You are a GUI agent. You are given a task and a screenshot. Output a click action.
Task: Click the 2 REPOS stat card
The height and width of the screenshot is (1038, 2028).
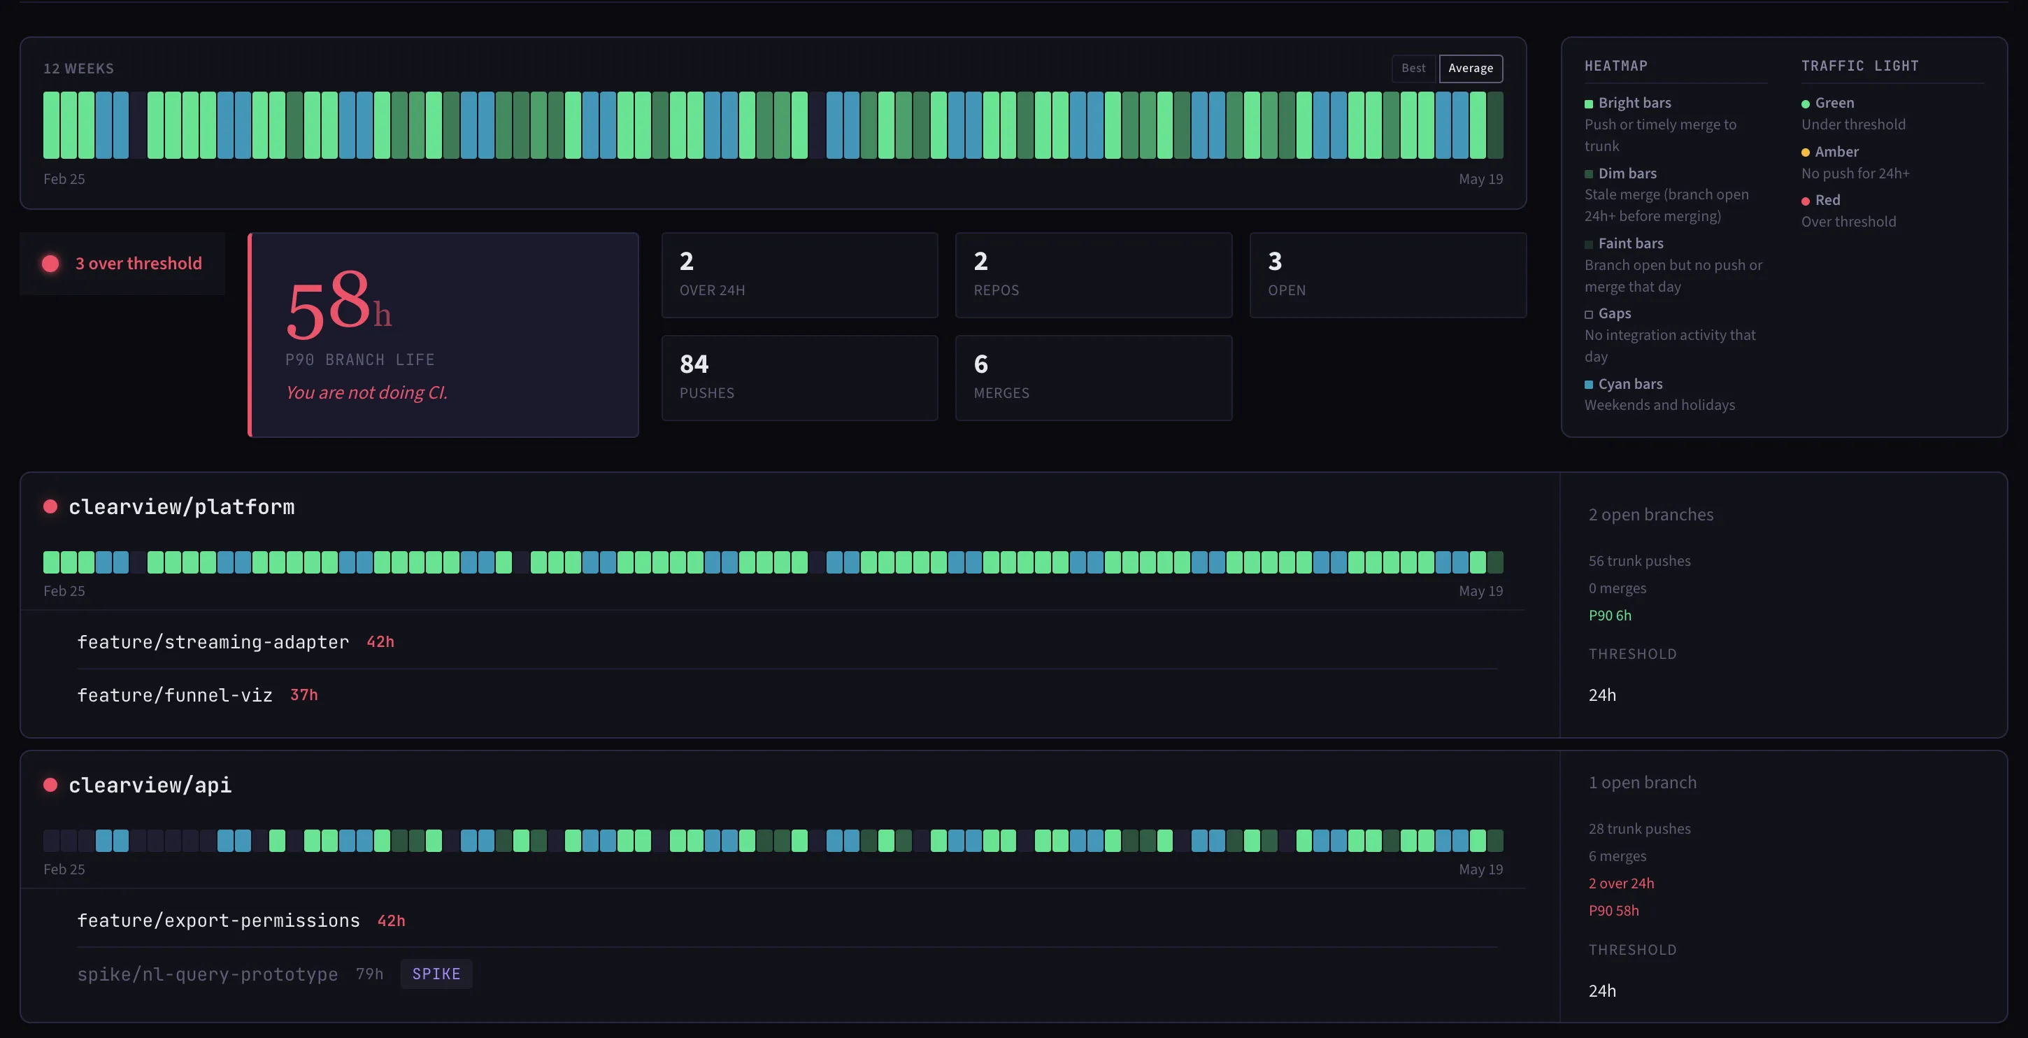click(1094, 275)
